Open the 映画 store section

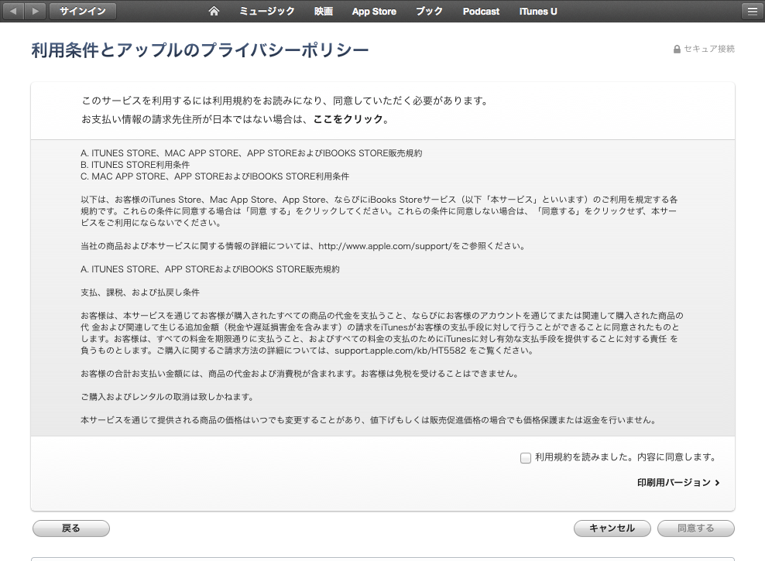324,11
